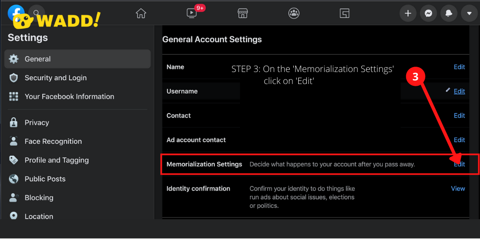Image resolution: width=480 pixels, height=240 pixels.
Task: Open the Gaming icon in top bar
Action: tap(345, 13)
